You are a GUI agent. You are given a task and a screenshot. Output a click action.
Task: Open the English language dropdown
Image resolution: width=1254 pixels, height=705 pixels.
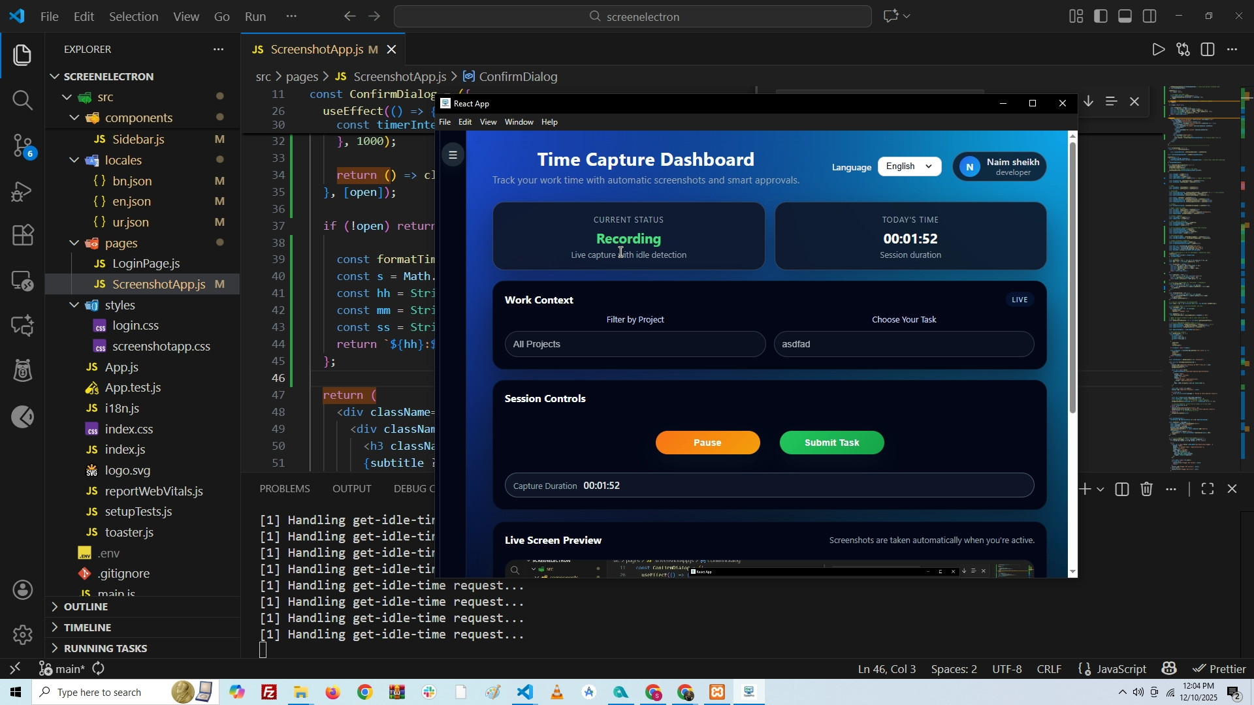[909, 166]
